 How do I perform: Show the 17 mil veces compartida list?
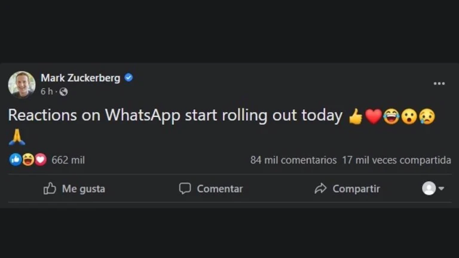(x=396, y=160)
